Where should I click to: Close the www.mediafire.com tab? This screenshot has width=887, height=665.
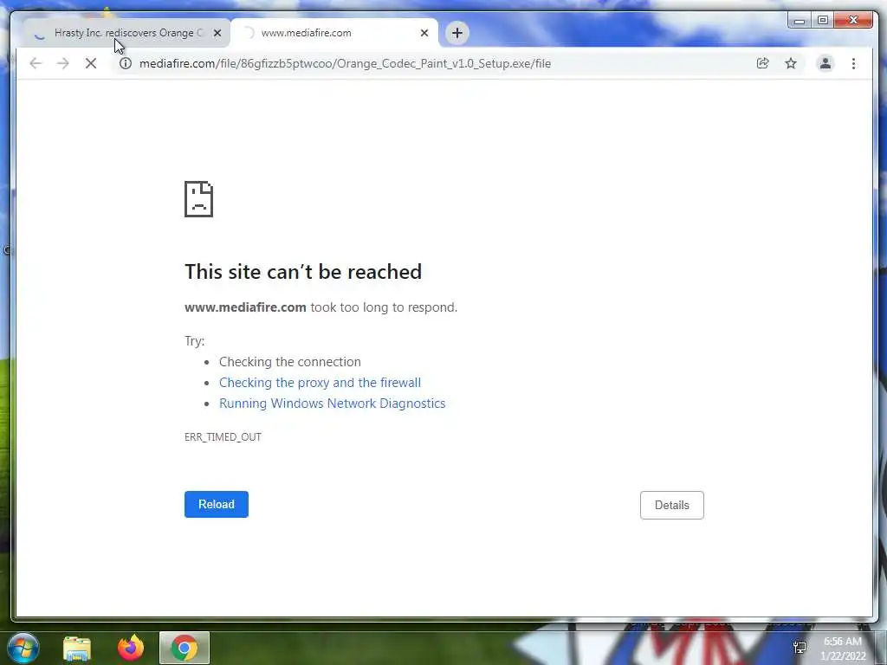[424, 33]
